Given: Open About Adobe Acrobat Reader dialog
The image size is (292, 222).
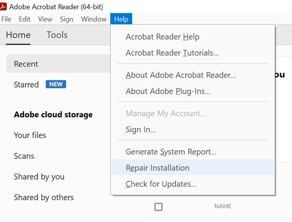Looking at the screenshot, I should (193, 75).
